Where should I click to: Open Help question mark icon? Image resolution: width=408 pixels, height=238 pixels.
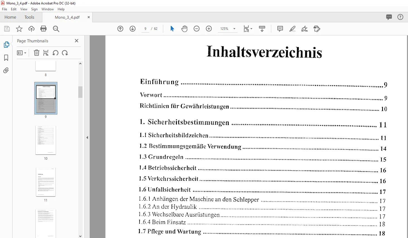coord(400,17)
